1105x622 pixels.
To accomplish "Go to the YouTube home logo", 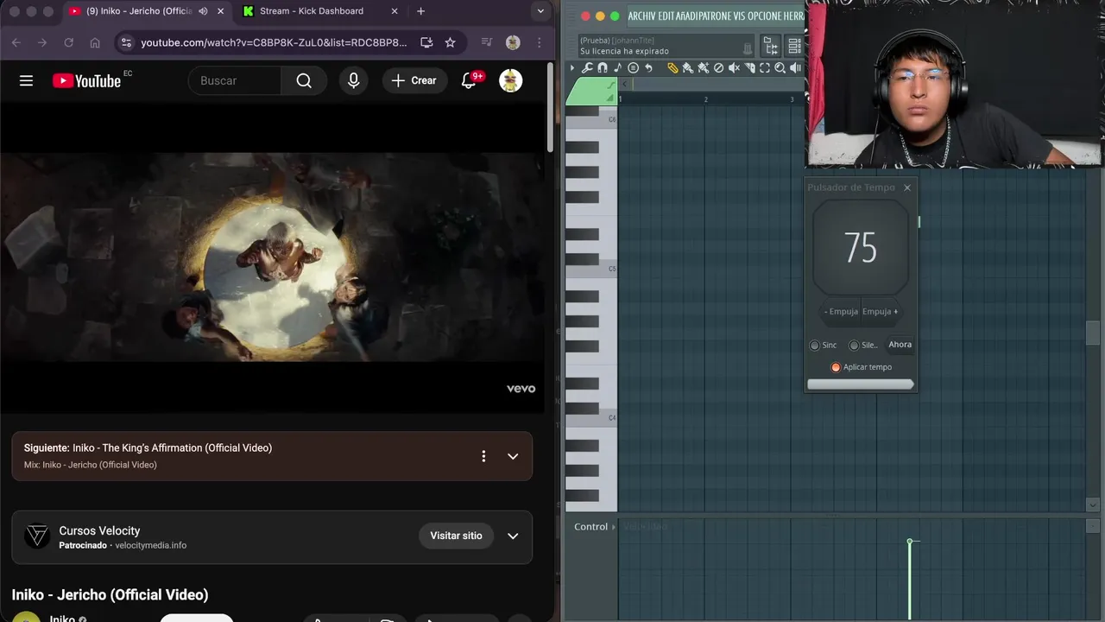I will [x=86, y=80].
